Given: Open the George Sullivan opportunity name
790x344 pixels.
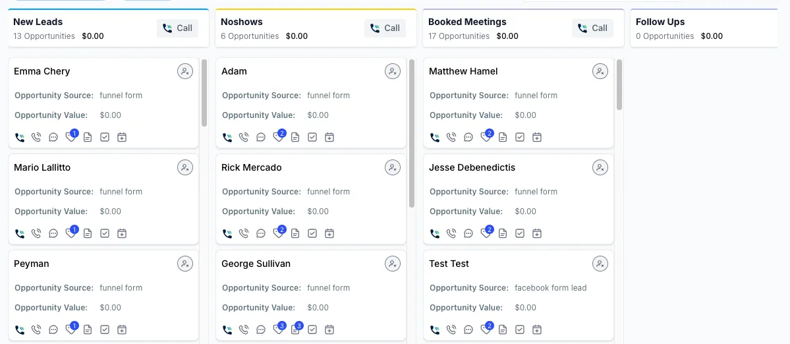Looking at the screenshot, I should 256,264.
